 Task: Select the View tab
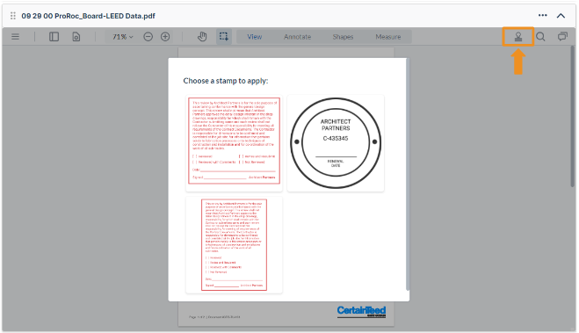click(x=255, y=37)
